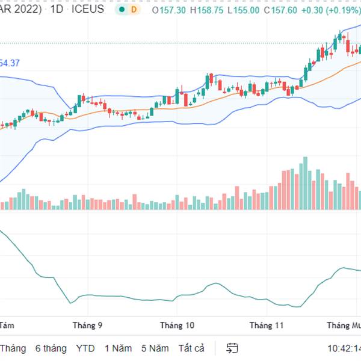Select the 1 Năm time range
This screenshot has height=361, width=361.
(x=118, y=348)
